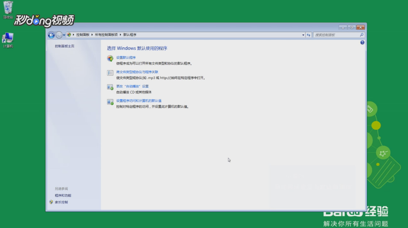Viewport: 408px width, 228px height.
Task: Click description 使程序成为可以打开所有文件类型和协议的默认程序
Action: (154, 63)
